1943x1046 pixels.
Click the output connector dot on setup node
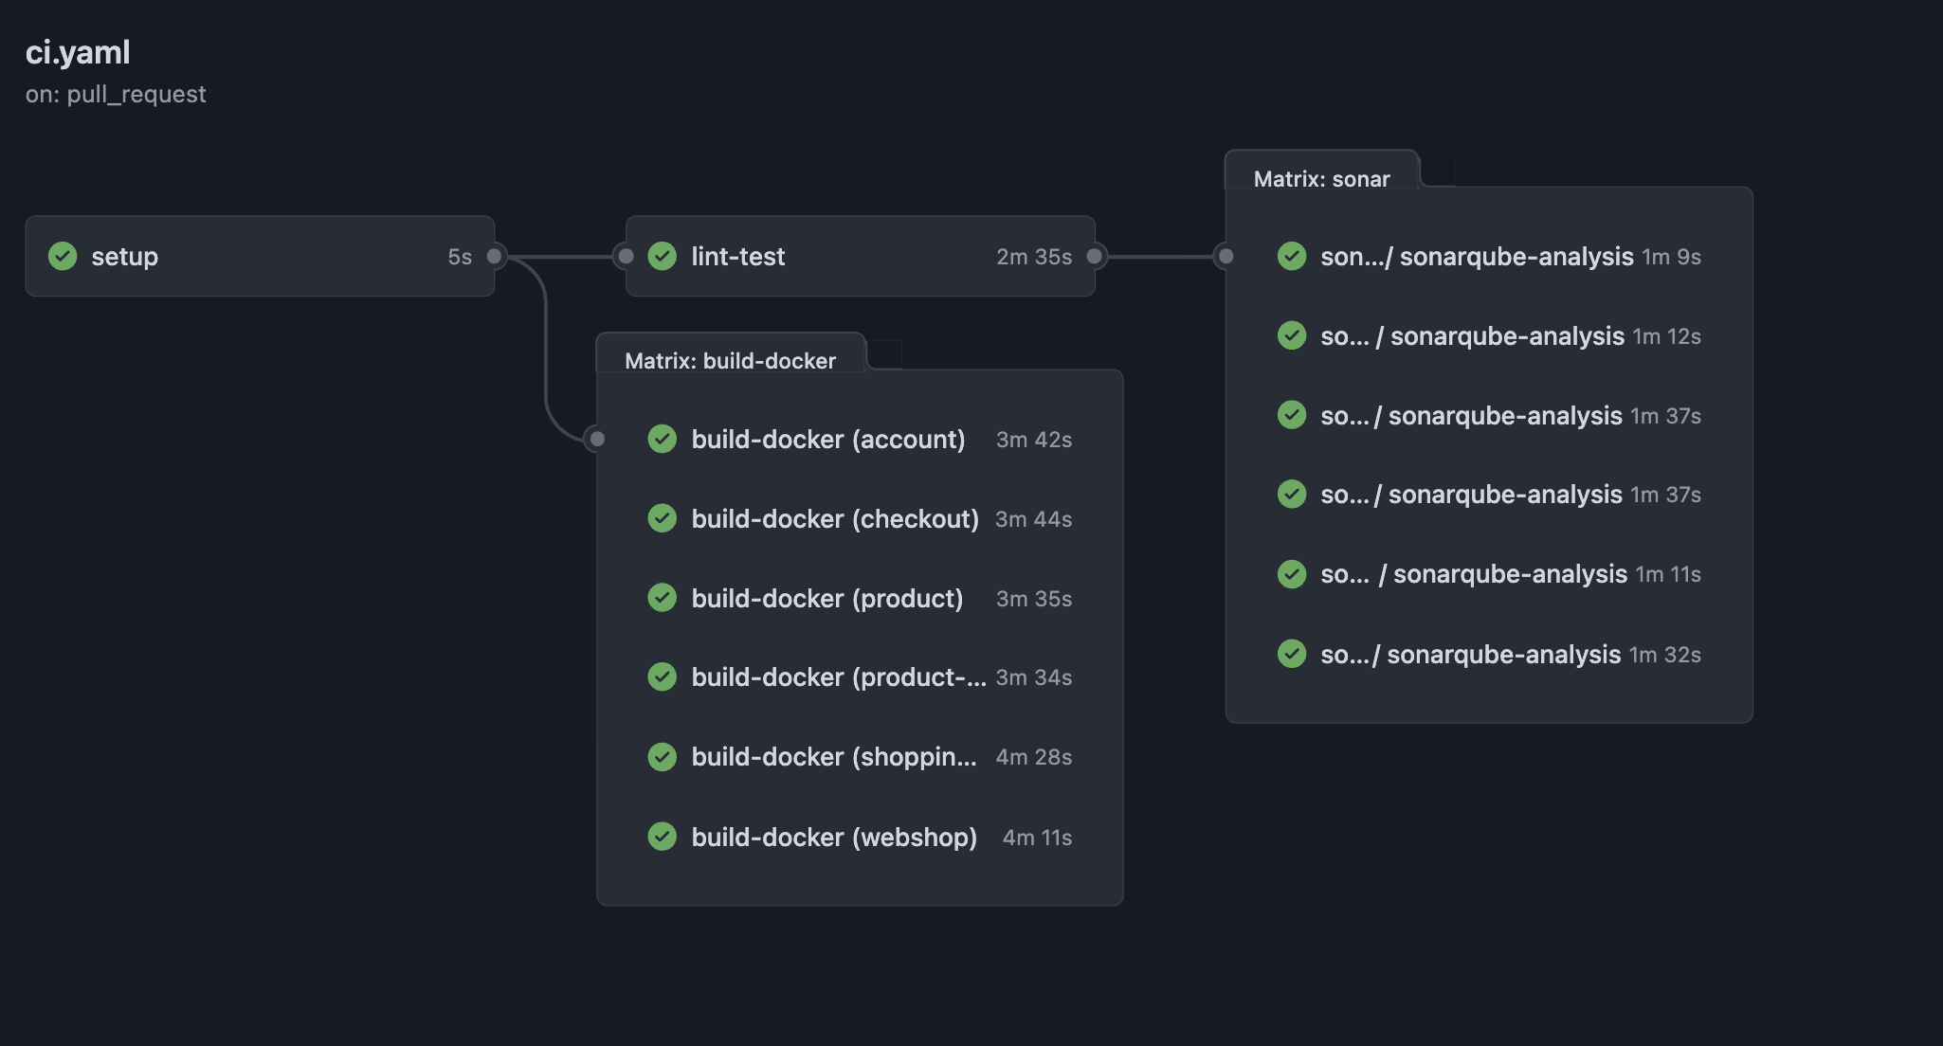494,256
